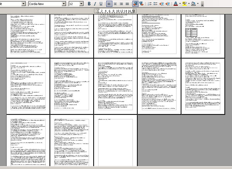Toggle italic formatting
The height and width of the screenshot is (169, 232).
point(95,3)
